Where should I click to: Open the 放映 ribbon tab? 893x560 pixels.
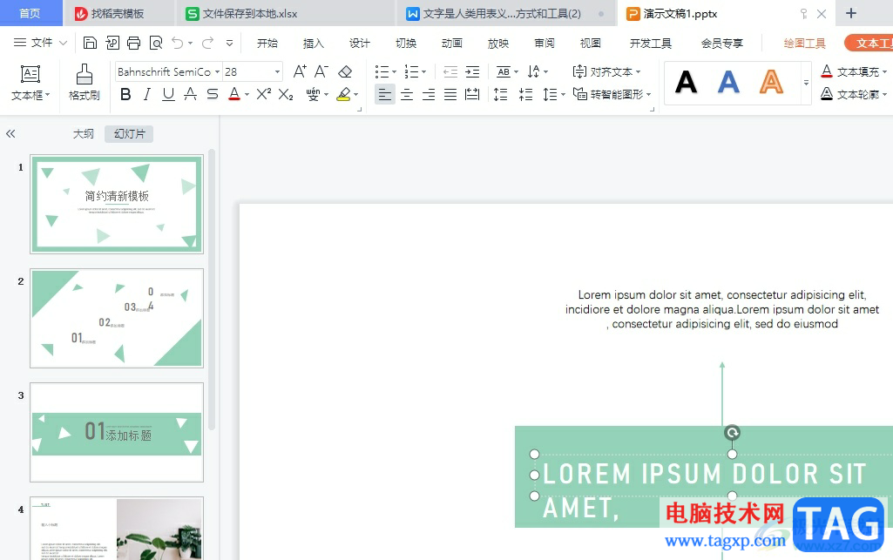[497, 44]
